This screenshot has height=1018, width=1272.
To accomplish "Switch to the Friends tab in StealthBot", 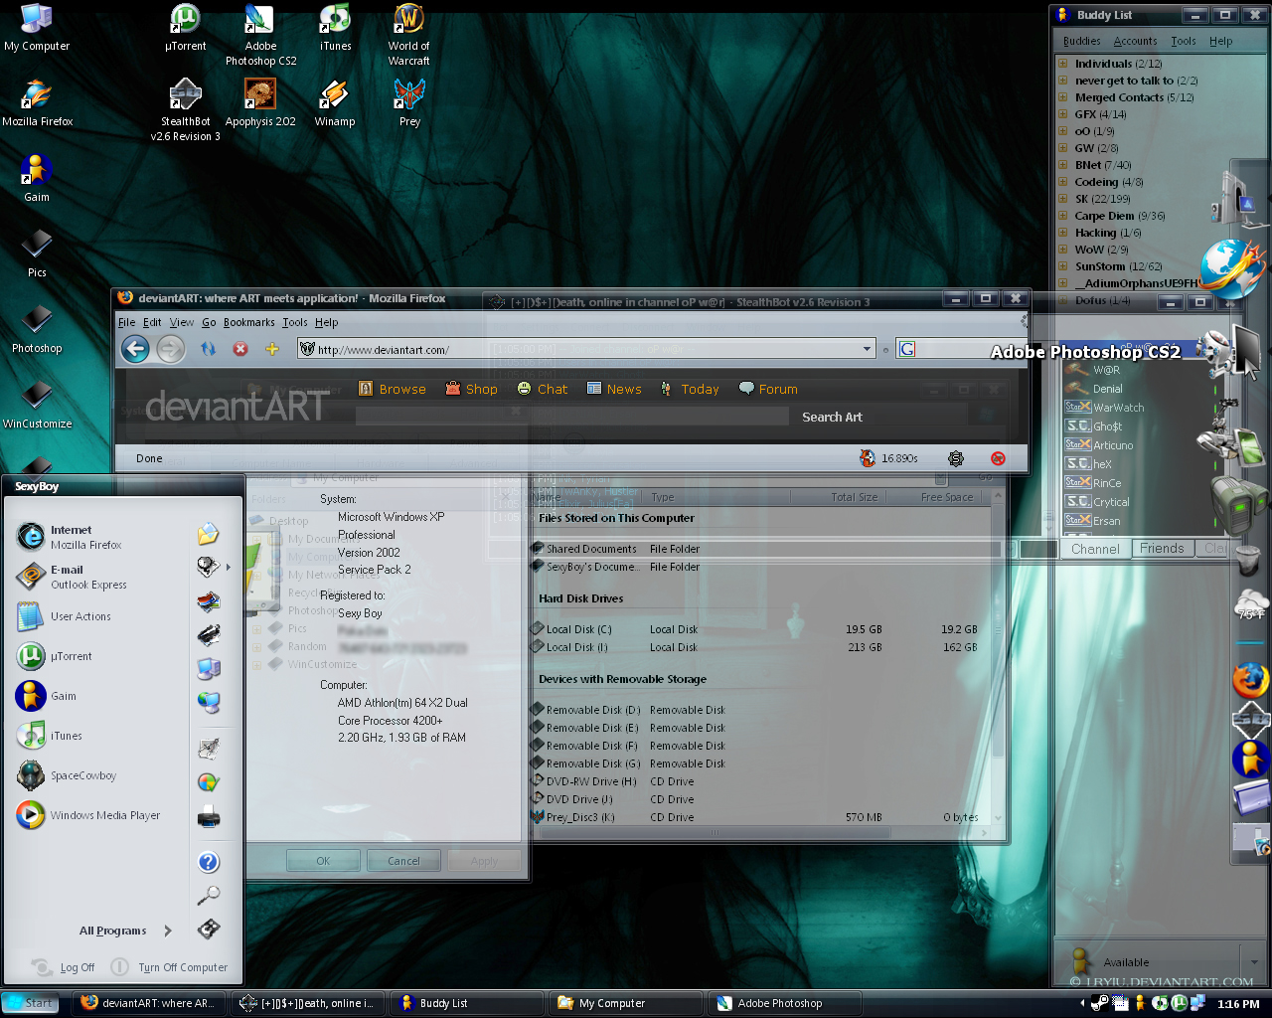I will coord(1162,548).
